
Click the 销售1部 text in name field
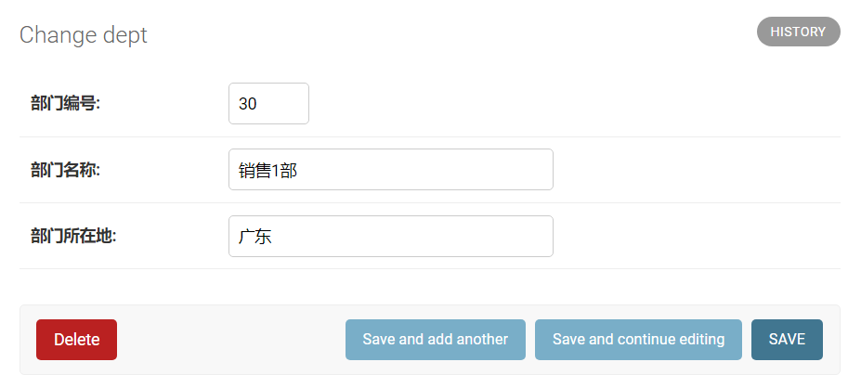click(x=267, y=171)
